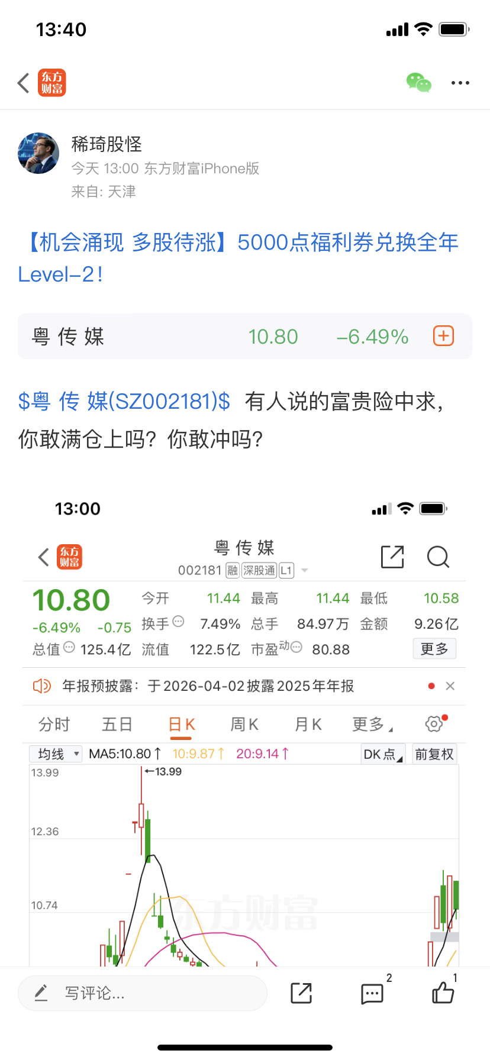Open the three-dot more options menu

460,83
